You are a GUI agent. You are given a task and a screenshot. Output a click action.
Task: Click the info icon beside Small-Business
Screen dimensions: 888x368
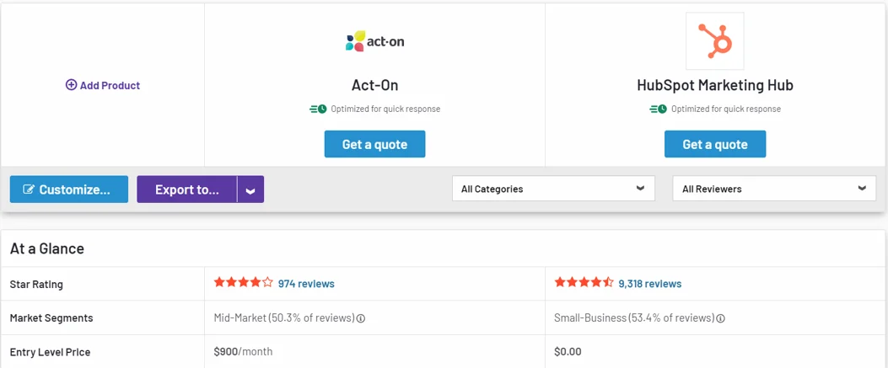tap(721, 318)
